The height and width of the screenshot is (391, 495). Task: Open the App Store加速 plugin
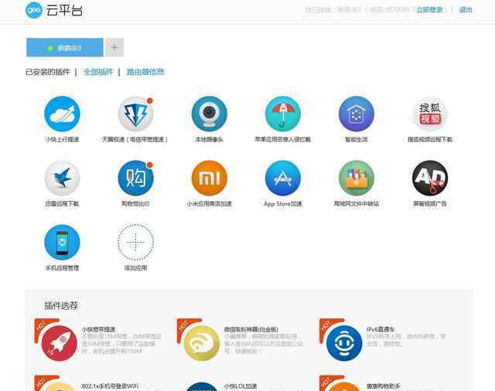coord(283,178)
